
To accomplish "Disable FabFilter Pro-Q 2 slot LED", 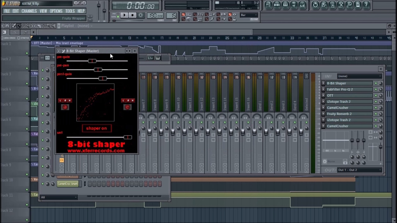I will click(x=376, y=90).
